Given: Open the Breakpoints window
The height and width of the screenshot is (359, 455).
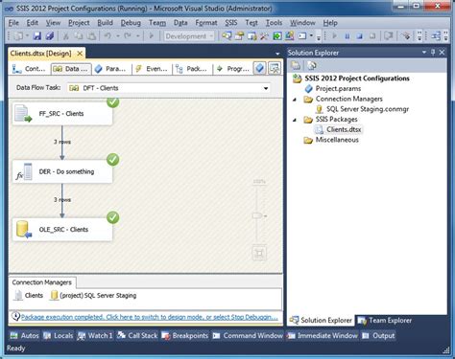Looking at the screenshot, I should click(x=185, y=335).
